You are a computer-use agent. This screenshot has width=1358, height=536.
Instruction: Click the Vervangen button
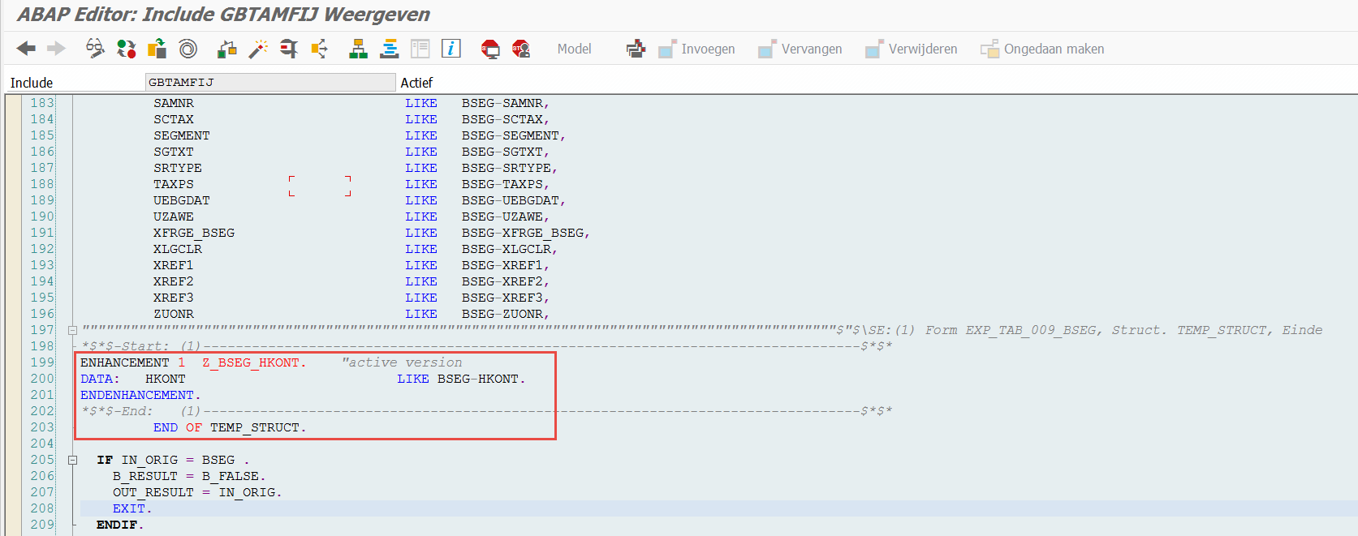[800, 49]
